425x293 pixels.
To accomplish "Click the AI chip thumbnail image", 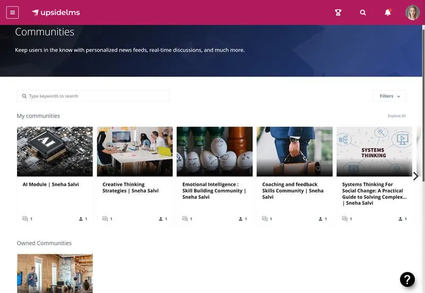I will point(55,152).
